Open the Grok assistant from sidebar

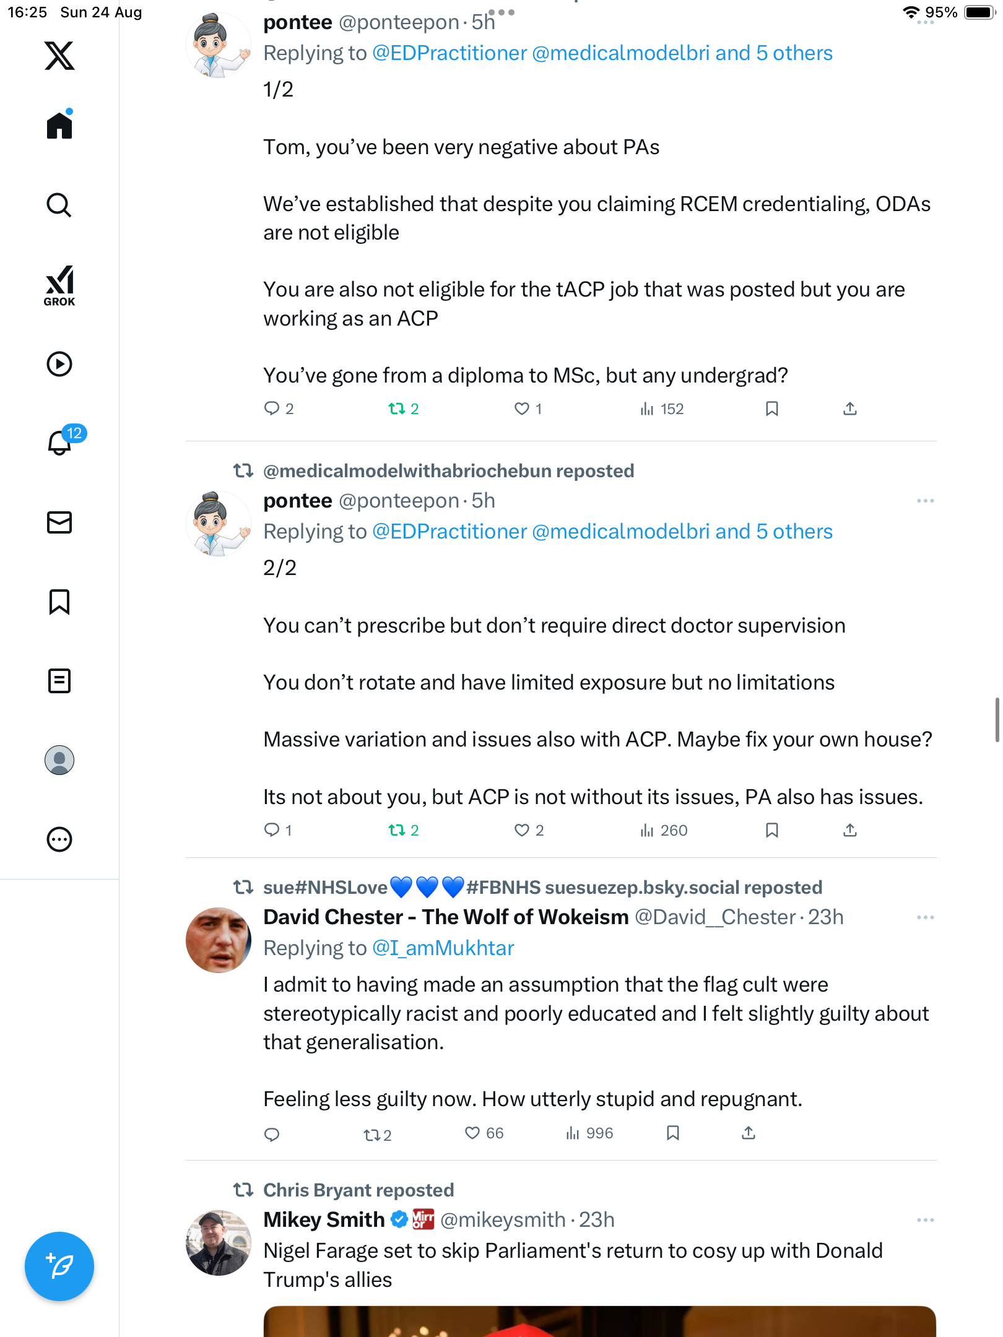coord(59,285)
